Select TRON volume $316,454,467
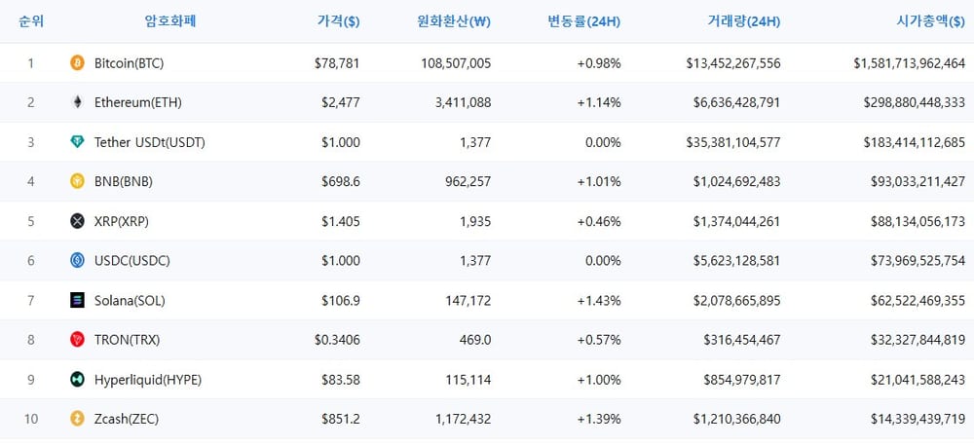Image resolution: width=974 pixels, height=447 pixels. (742, 340)
